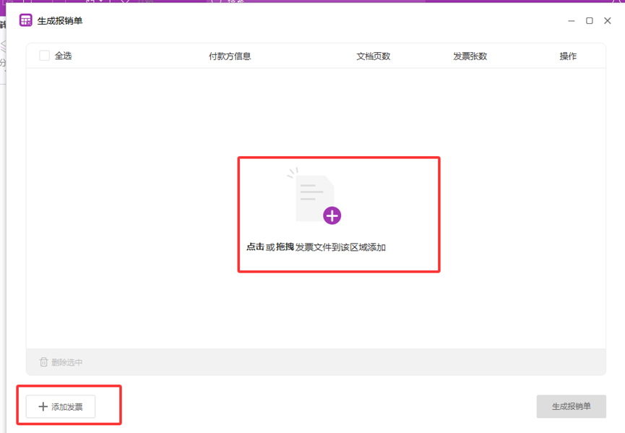Click the 点击或拖拽发票文件到该区域添加 prompt text
This screenshot has height=433, width=625.
coord(316,247)
